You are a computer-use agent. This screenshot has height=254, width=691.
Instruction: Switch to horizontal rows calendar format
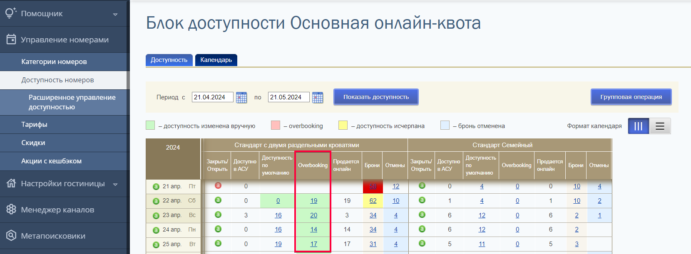[x=660, y=126]
